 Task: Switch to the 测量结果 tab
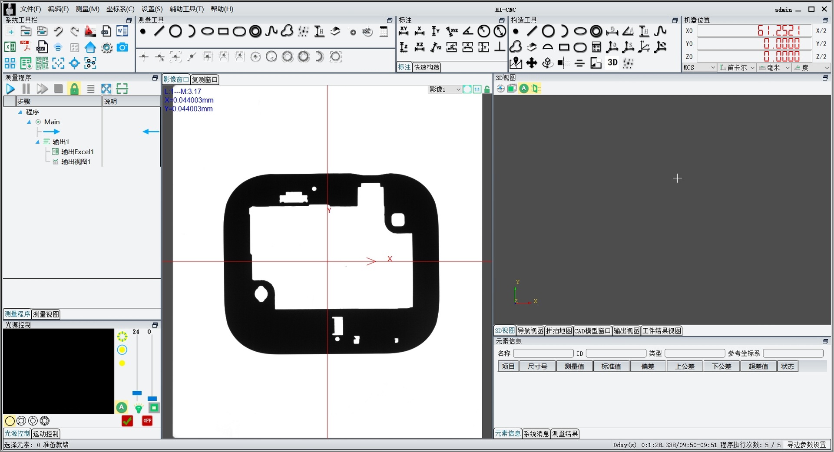click(x=565, y=434)
